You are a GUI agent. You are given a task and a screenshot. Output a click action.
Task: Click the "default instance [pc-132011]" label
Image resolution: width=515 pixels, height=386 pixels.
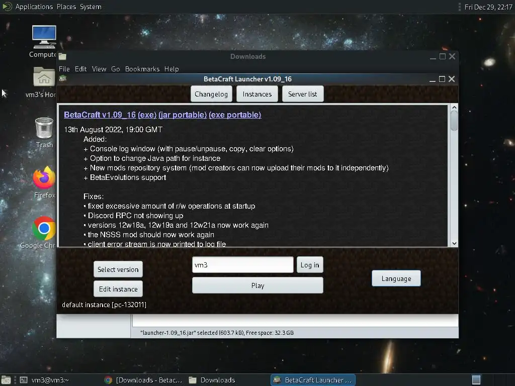pyautogui.click(x=104, y=305)
